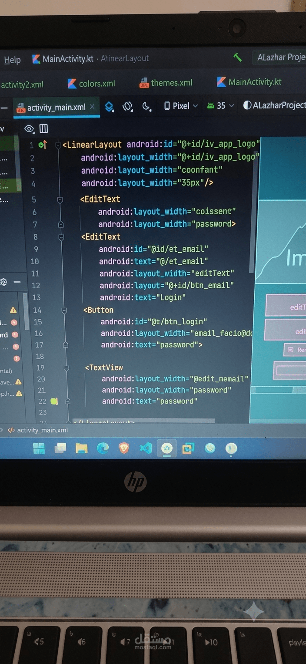Viewport: 306px width, 664px height.
Task: Click 'coonfant' value on line 3
Action: 202,170
